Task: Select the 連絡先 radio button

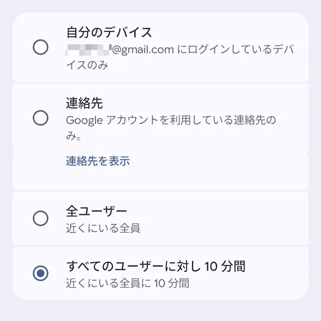Action: [40, 118]
